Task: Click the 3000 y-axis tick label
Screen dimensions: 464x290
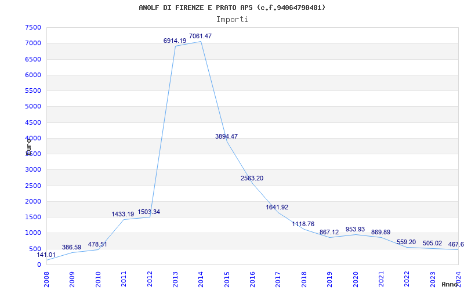Action: [x=33, y=169]
